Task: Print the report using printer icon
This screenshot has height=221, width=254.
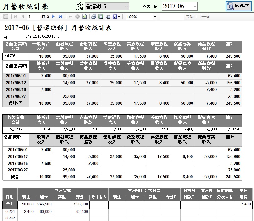Action: (x=93, y=17)
